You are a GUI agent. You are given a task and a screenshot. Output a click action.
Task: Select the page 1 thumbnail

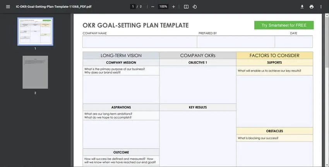[35, 31]
